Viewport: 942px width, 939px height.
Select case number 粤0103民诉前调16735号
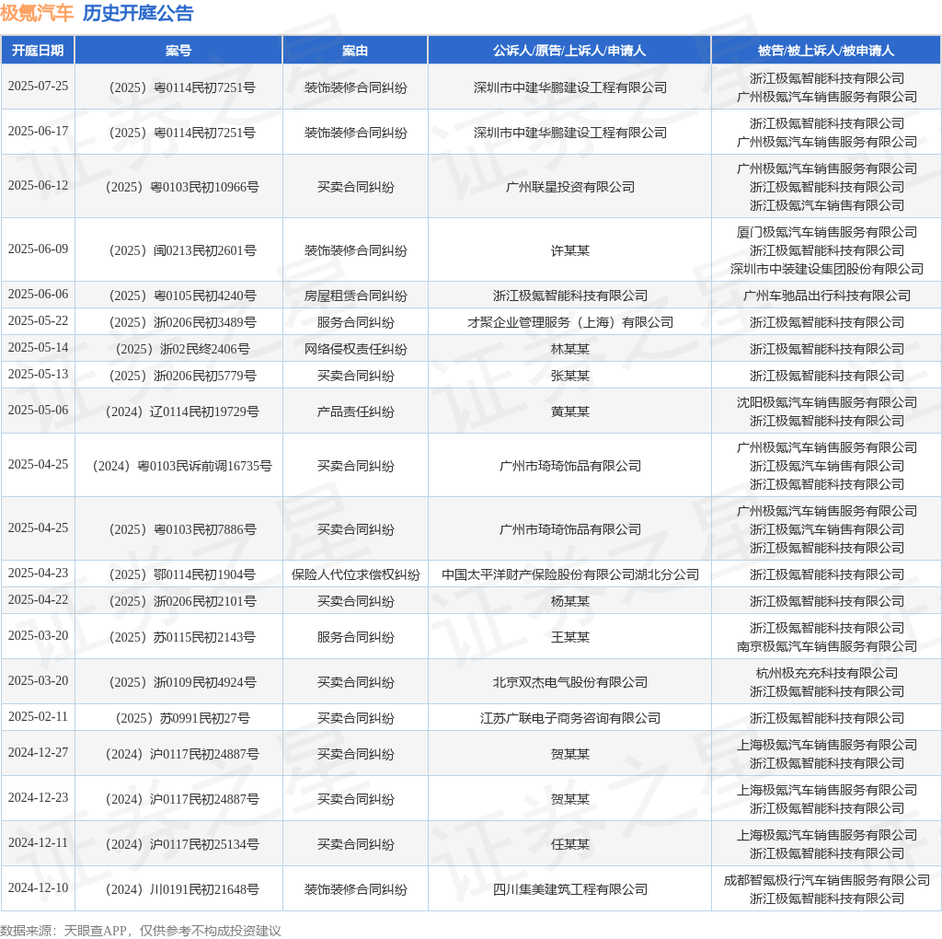[x=182, y=466]
